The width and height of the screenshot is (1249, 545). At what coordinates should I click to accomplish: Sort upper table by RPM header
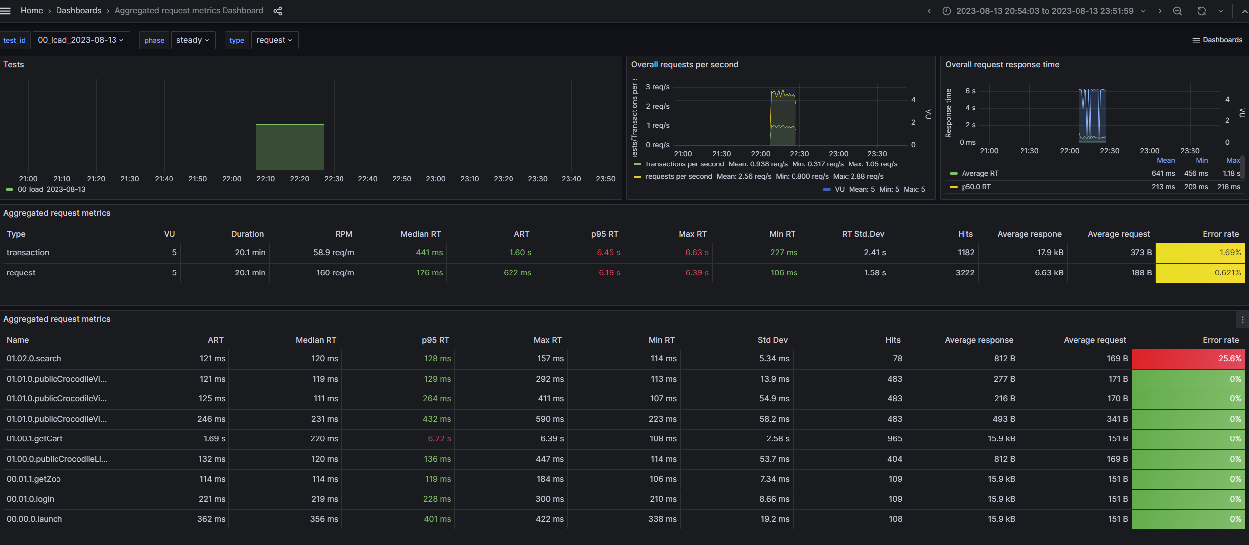click(343, 234)
